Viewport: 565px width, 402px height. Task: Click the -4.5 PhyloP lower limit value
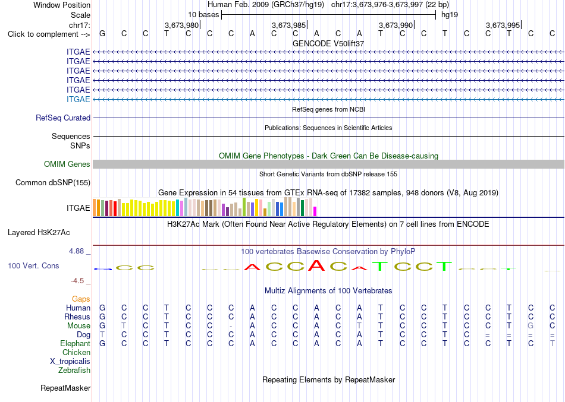pyautogui.click(x=77, y=281)
